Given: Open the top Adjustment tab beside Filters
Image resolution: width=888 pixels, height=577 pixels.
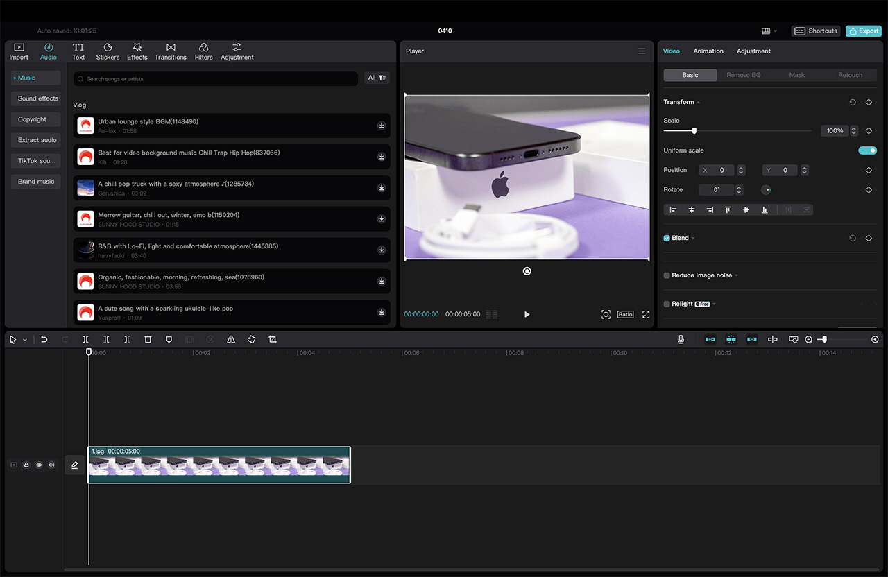Looking at the screenshot, I should [237, 52].
